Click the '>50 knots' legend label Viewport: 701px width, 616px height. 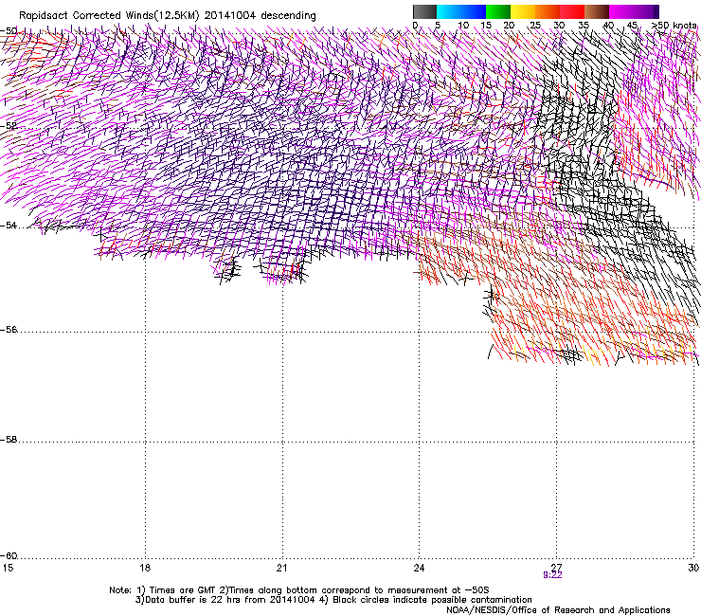point(674,25)
